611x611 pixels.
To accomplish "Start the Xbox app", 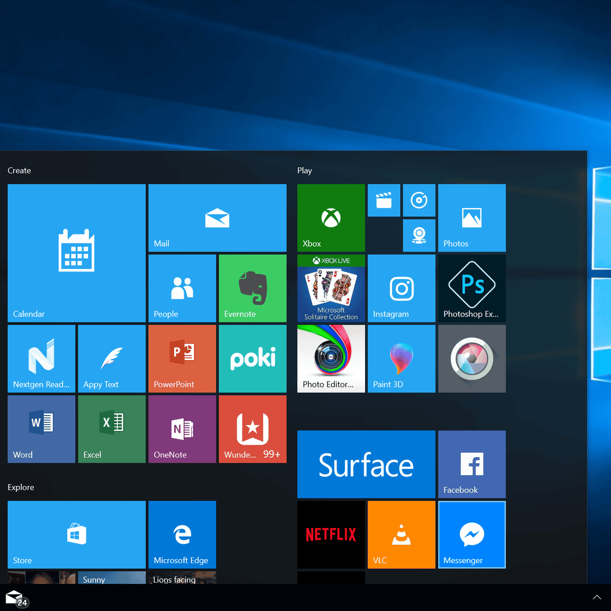I will click(x=331, y=218).
